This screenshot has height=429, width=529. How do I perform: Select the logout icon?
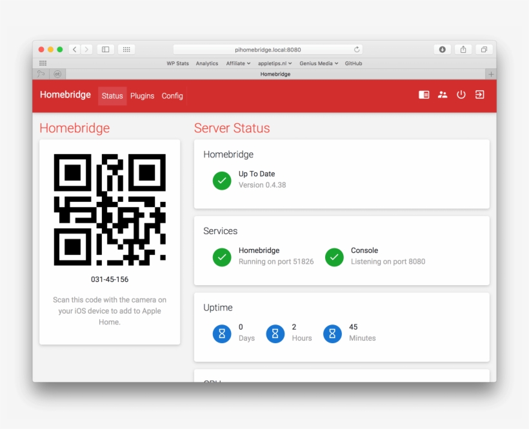tap(479, 94)
